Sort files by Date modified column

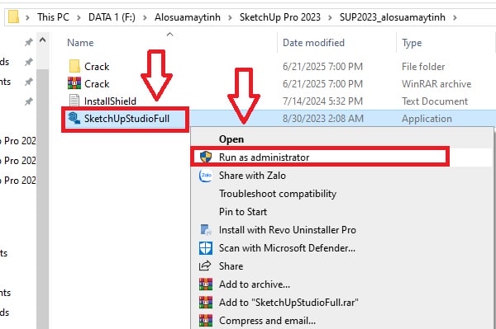313,43
